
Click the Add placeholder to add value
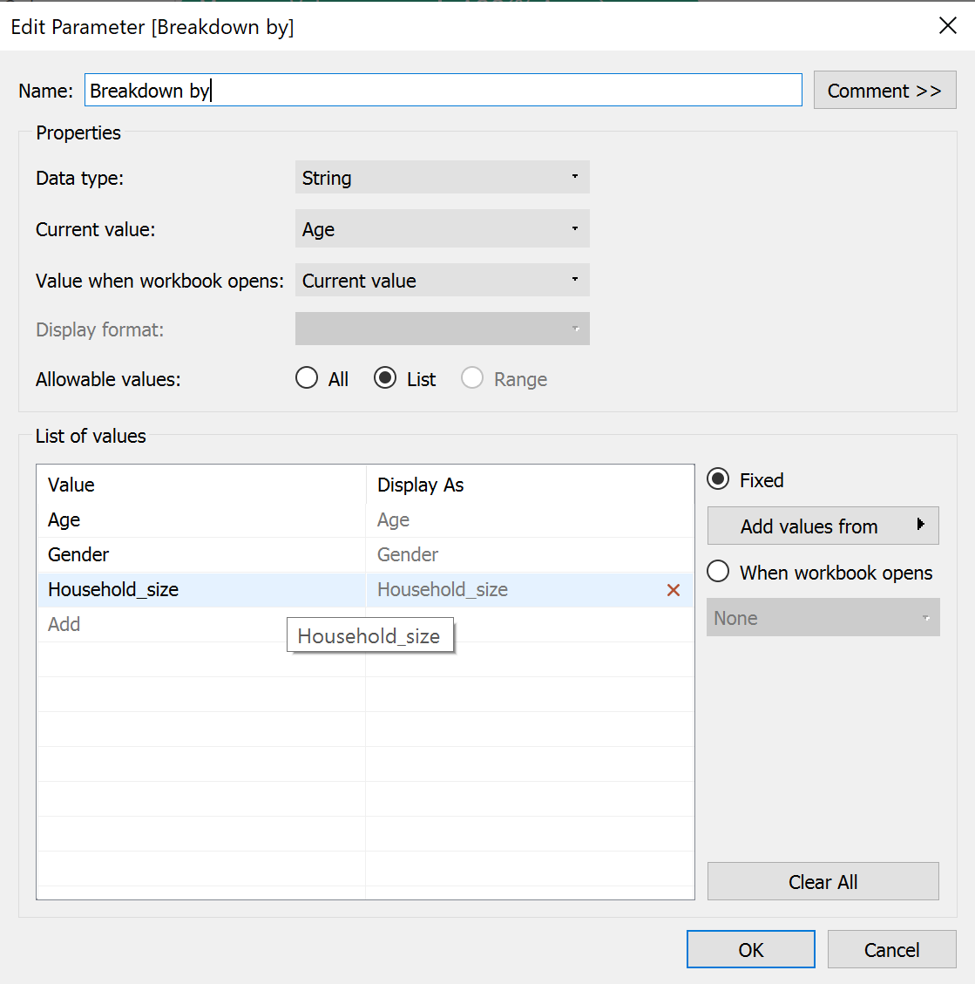pyautogui.click(x=64, y=625)
